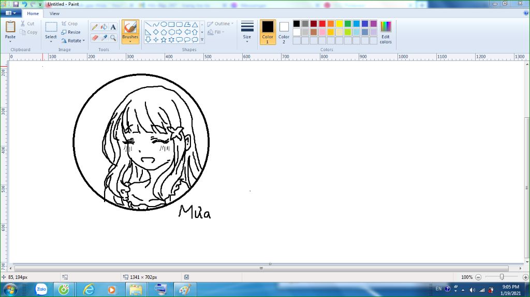Choose the Five-point star shape
Viewport: 530px width, 297px height.
point(164,40)
